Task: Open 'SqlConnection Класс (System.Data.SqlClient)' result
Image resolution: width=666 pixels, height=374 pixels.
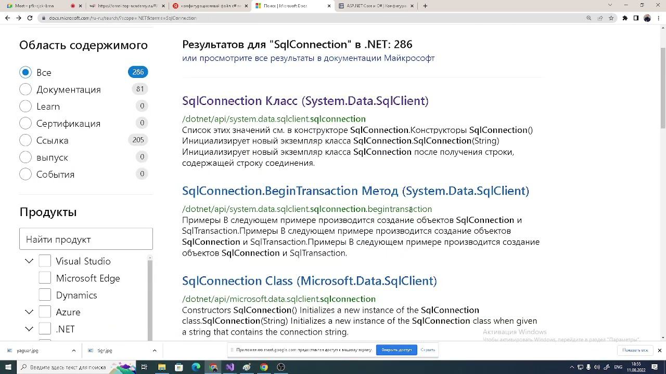Action: click(x=305, y=101)
